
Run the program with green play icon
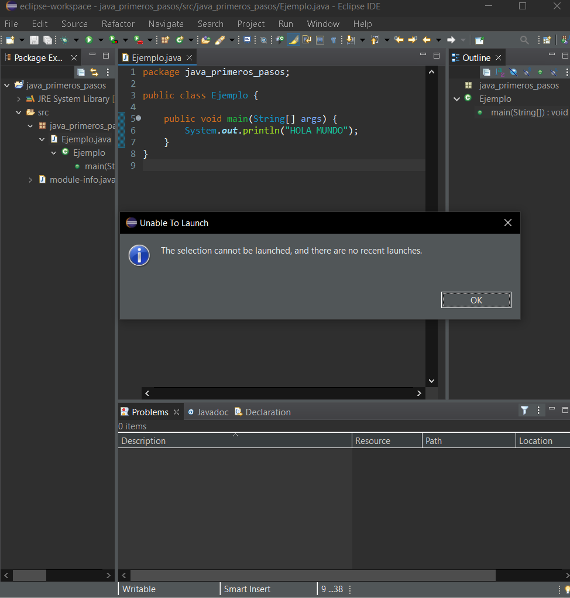click(89, 40)
